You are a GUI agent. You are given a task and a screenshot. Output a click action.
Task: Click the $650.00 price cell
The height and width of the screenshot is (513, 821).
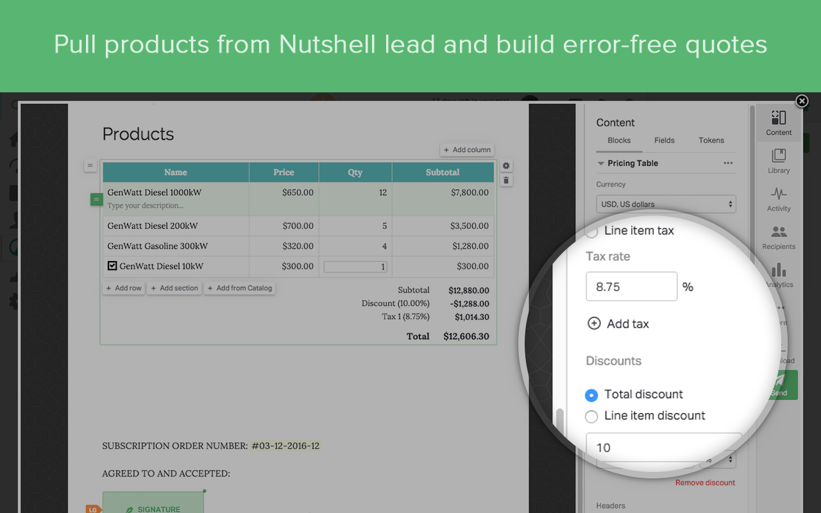(298, 192)
